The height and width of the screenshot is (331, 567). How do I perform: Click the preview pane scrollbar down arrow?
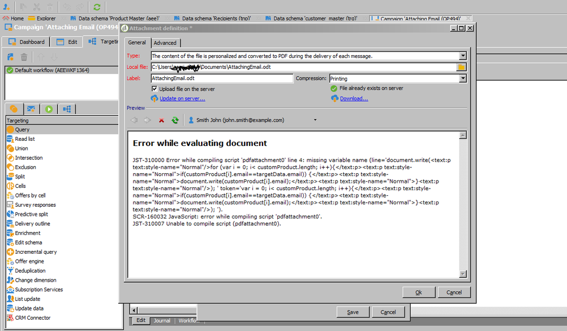pos(463,274)
